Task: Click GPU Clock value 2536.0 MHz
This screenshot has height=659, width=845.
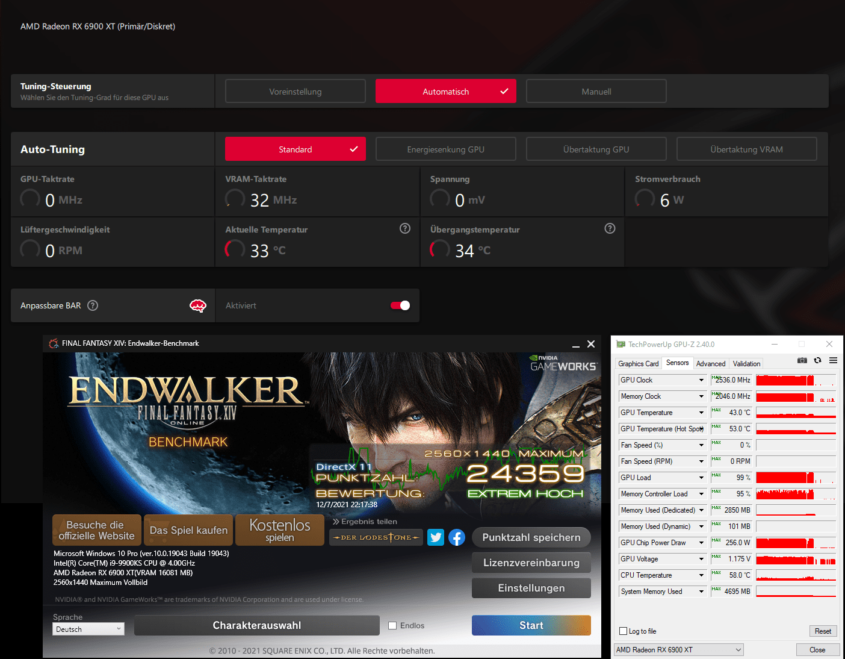Action: tap(731, 380)
